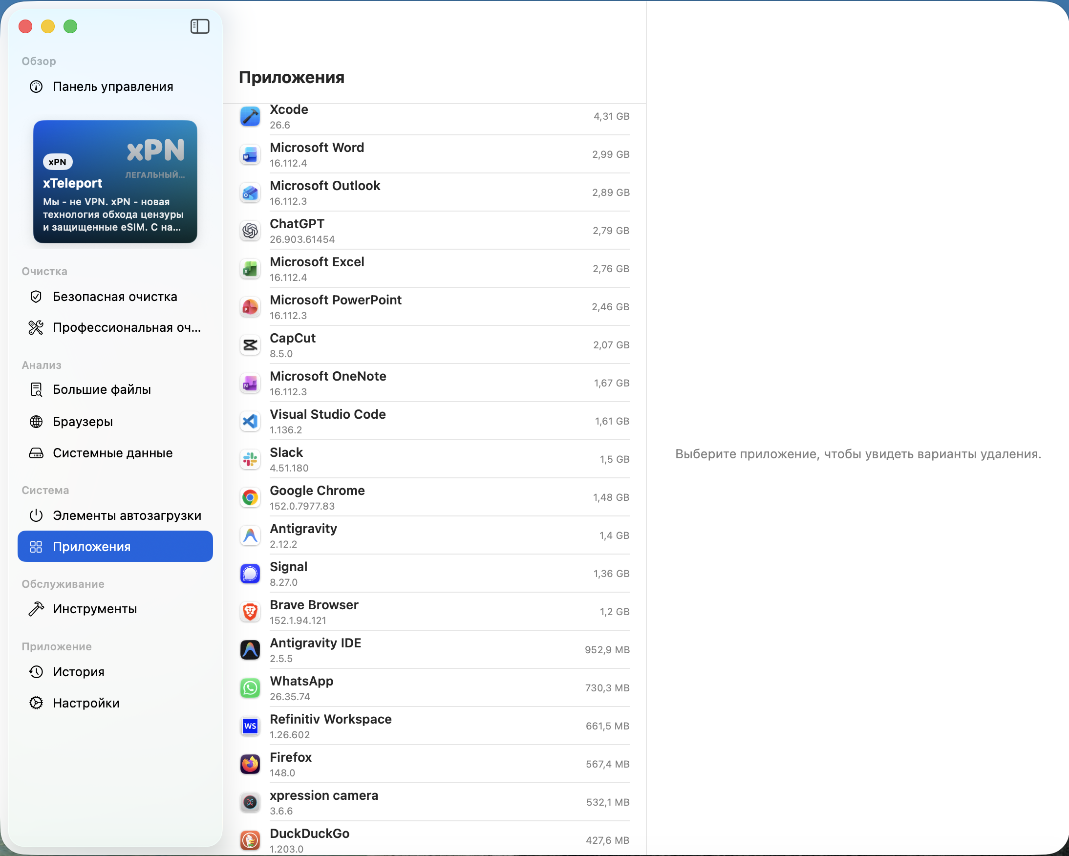
Task: Click the Google Chrome app icon
Action: point(250,498)
